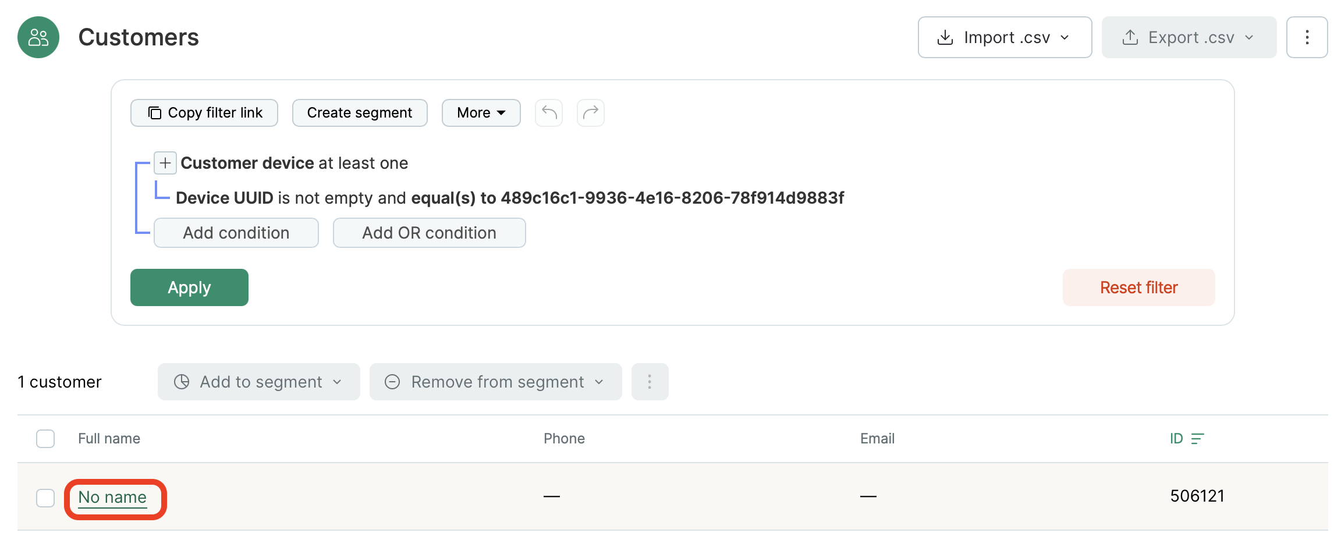The height and width of the screenshot is (547, 1341).
Task: Sort by the ID column sort icon
Action: [1197, 439]
